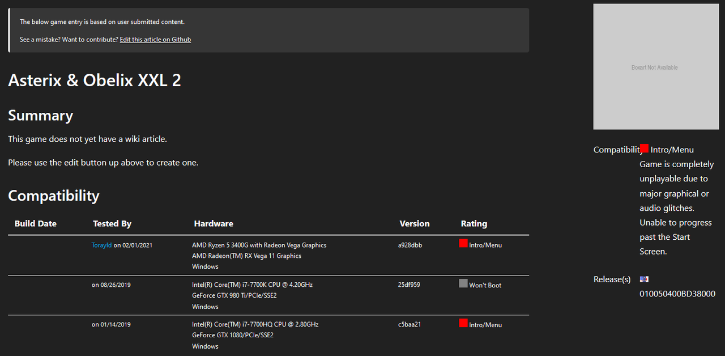Image resolution: width=725 pixels, height=356 pixels.
Task: Click the region flag icon under Release(s)
Action: (x=644, y=279)
